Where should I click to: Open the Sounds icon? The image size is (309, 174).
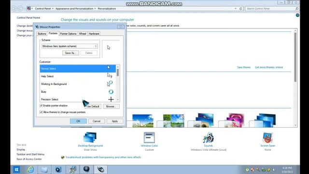[208, 137]
